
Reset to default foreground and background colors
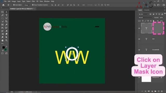click(x=3, y=51)
